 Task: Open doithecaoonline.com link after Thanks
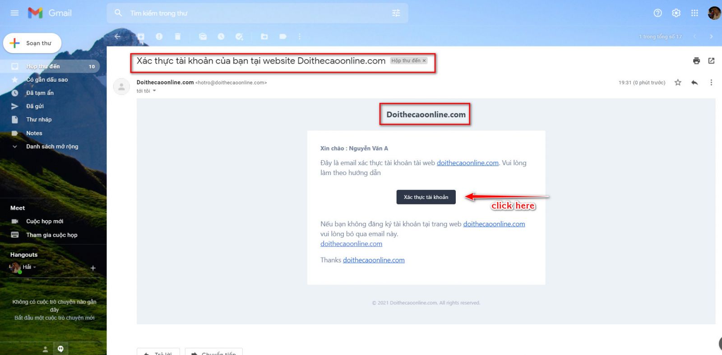pos(374,260)
